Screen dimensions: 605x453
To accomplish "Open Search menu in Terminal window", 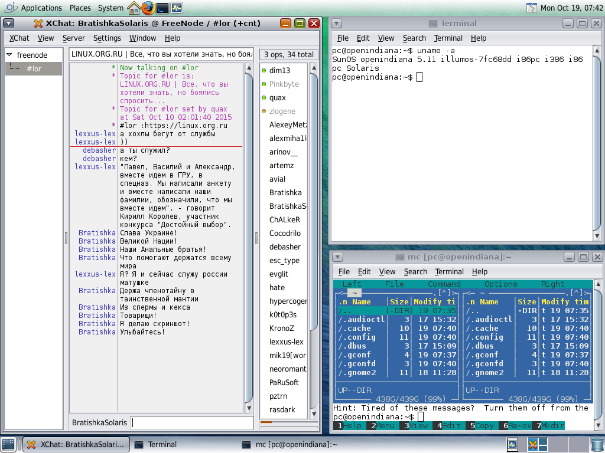I will tap(414, 38).
